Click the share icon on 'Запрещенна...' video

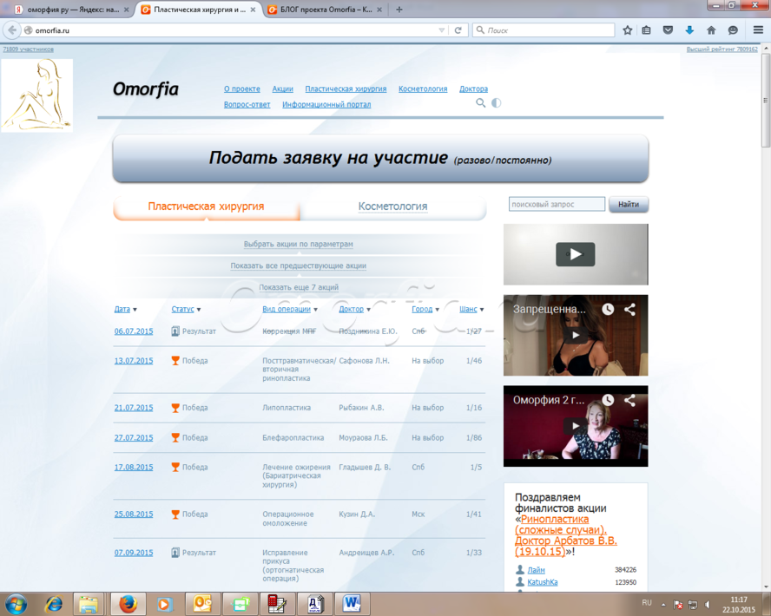[x=629, y=309]
